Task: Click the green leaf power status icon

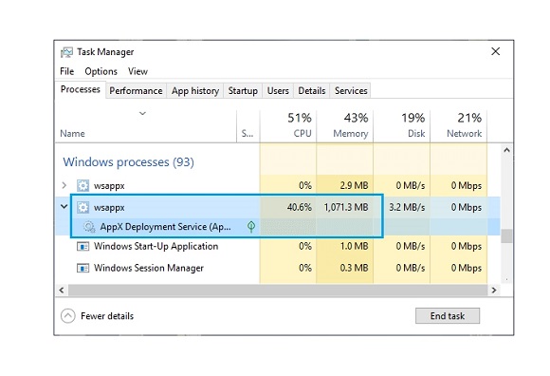Action: pyautogui.click(x=251, y=227)
